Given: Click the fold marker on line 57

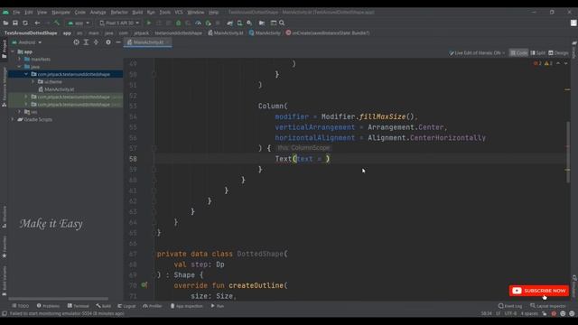Looking at the screenshot, I should [154, 148].
